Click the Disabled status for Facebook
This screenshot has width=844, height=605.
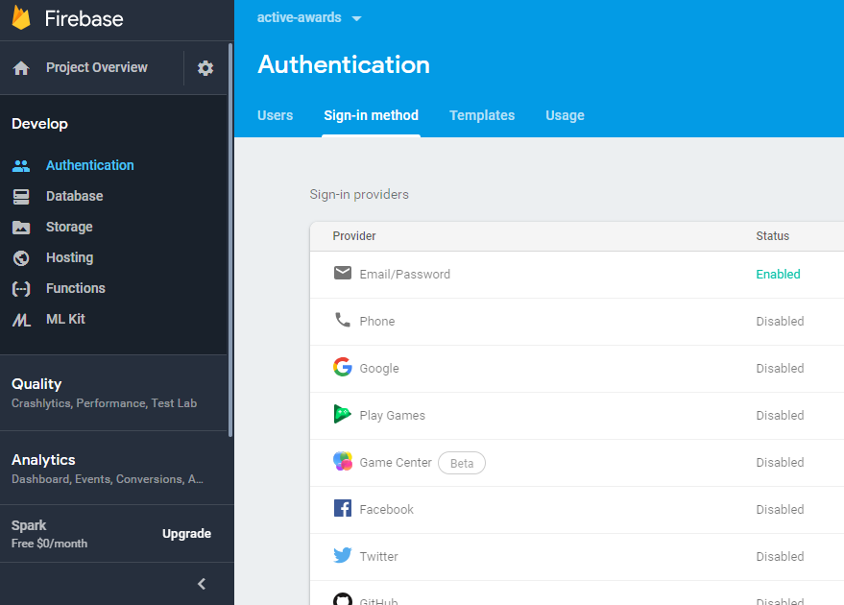point(780,509)
